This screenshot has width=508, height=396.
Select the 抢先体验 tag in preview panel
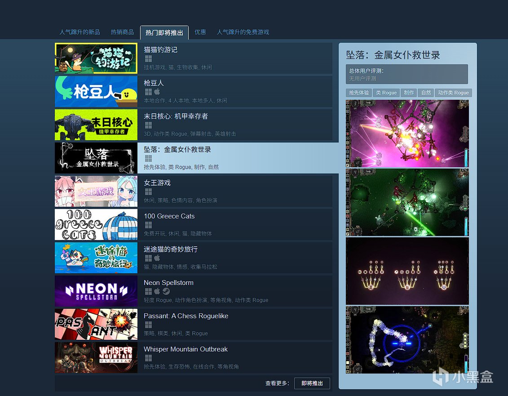click(359, 93)
